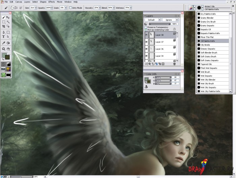The width and height of the screenshot is (236, 178).
Task: Hide Layer 37 with its eye icon
Action: 146,42
